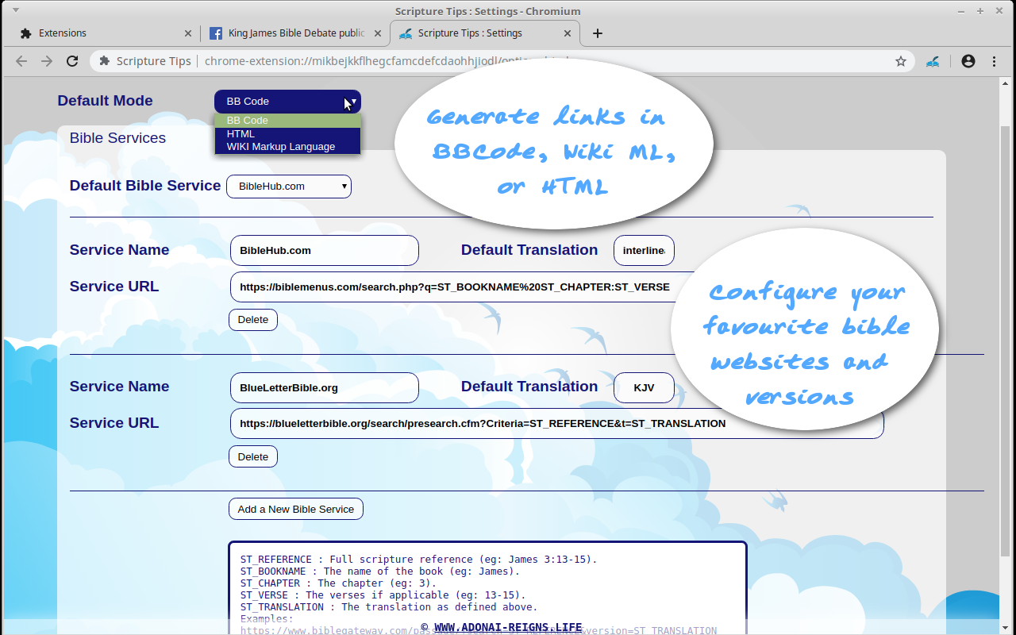Click the ST_REFERENCE help text line
The image size is (1016, 635).
[418, 560]
